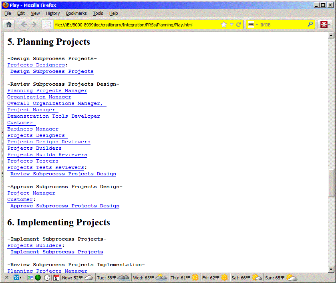
Task: Follow the Projects Tests Reviewers link
Action: tap(46, 168)
